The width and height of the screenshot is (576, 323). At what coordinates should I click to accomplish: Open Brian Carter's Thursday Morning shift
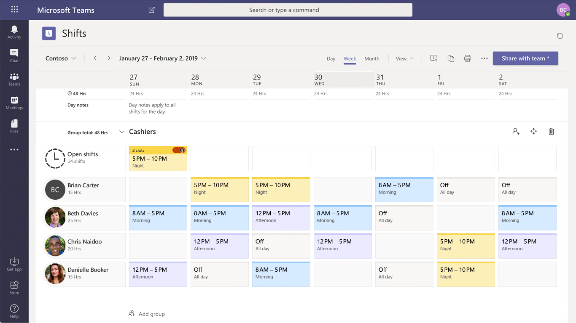click(404, 190)
